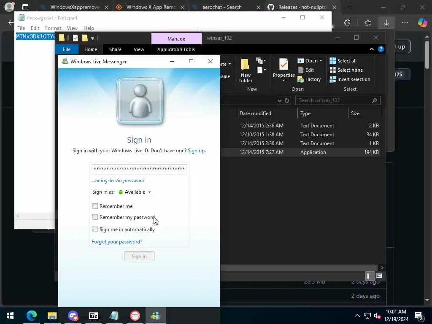Select the 194 KB Application row
Screen dimensions: 432x324
[300, 152]
